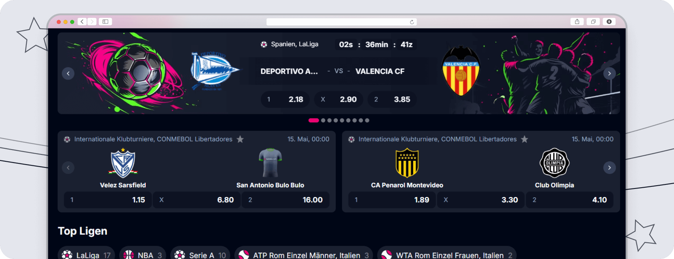Screen dimensions: 674x259
Task: Open the browser tabs overview icon
Action: (593, 21)
